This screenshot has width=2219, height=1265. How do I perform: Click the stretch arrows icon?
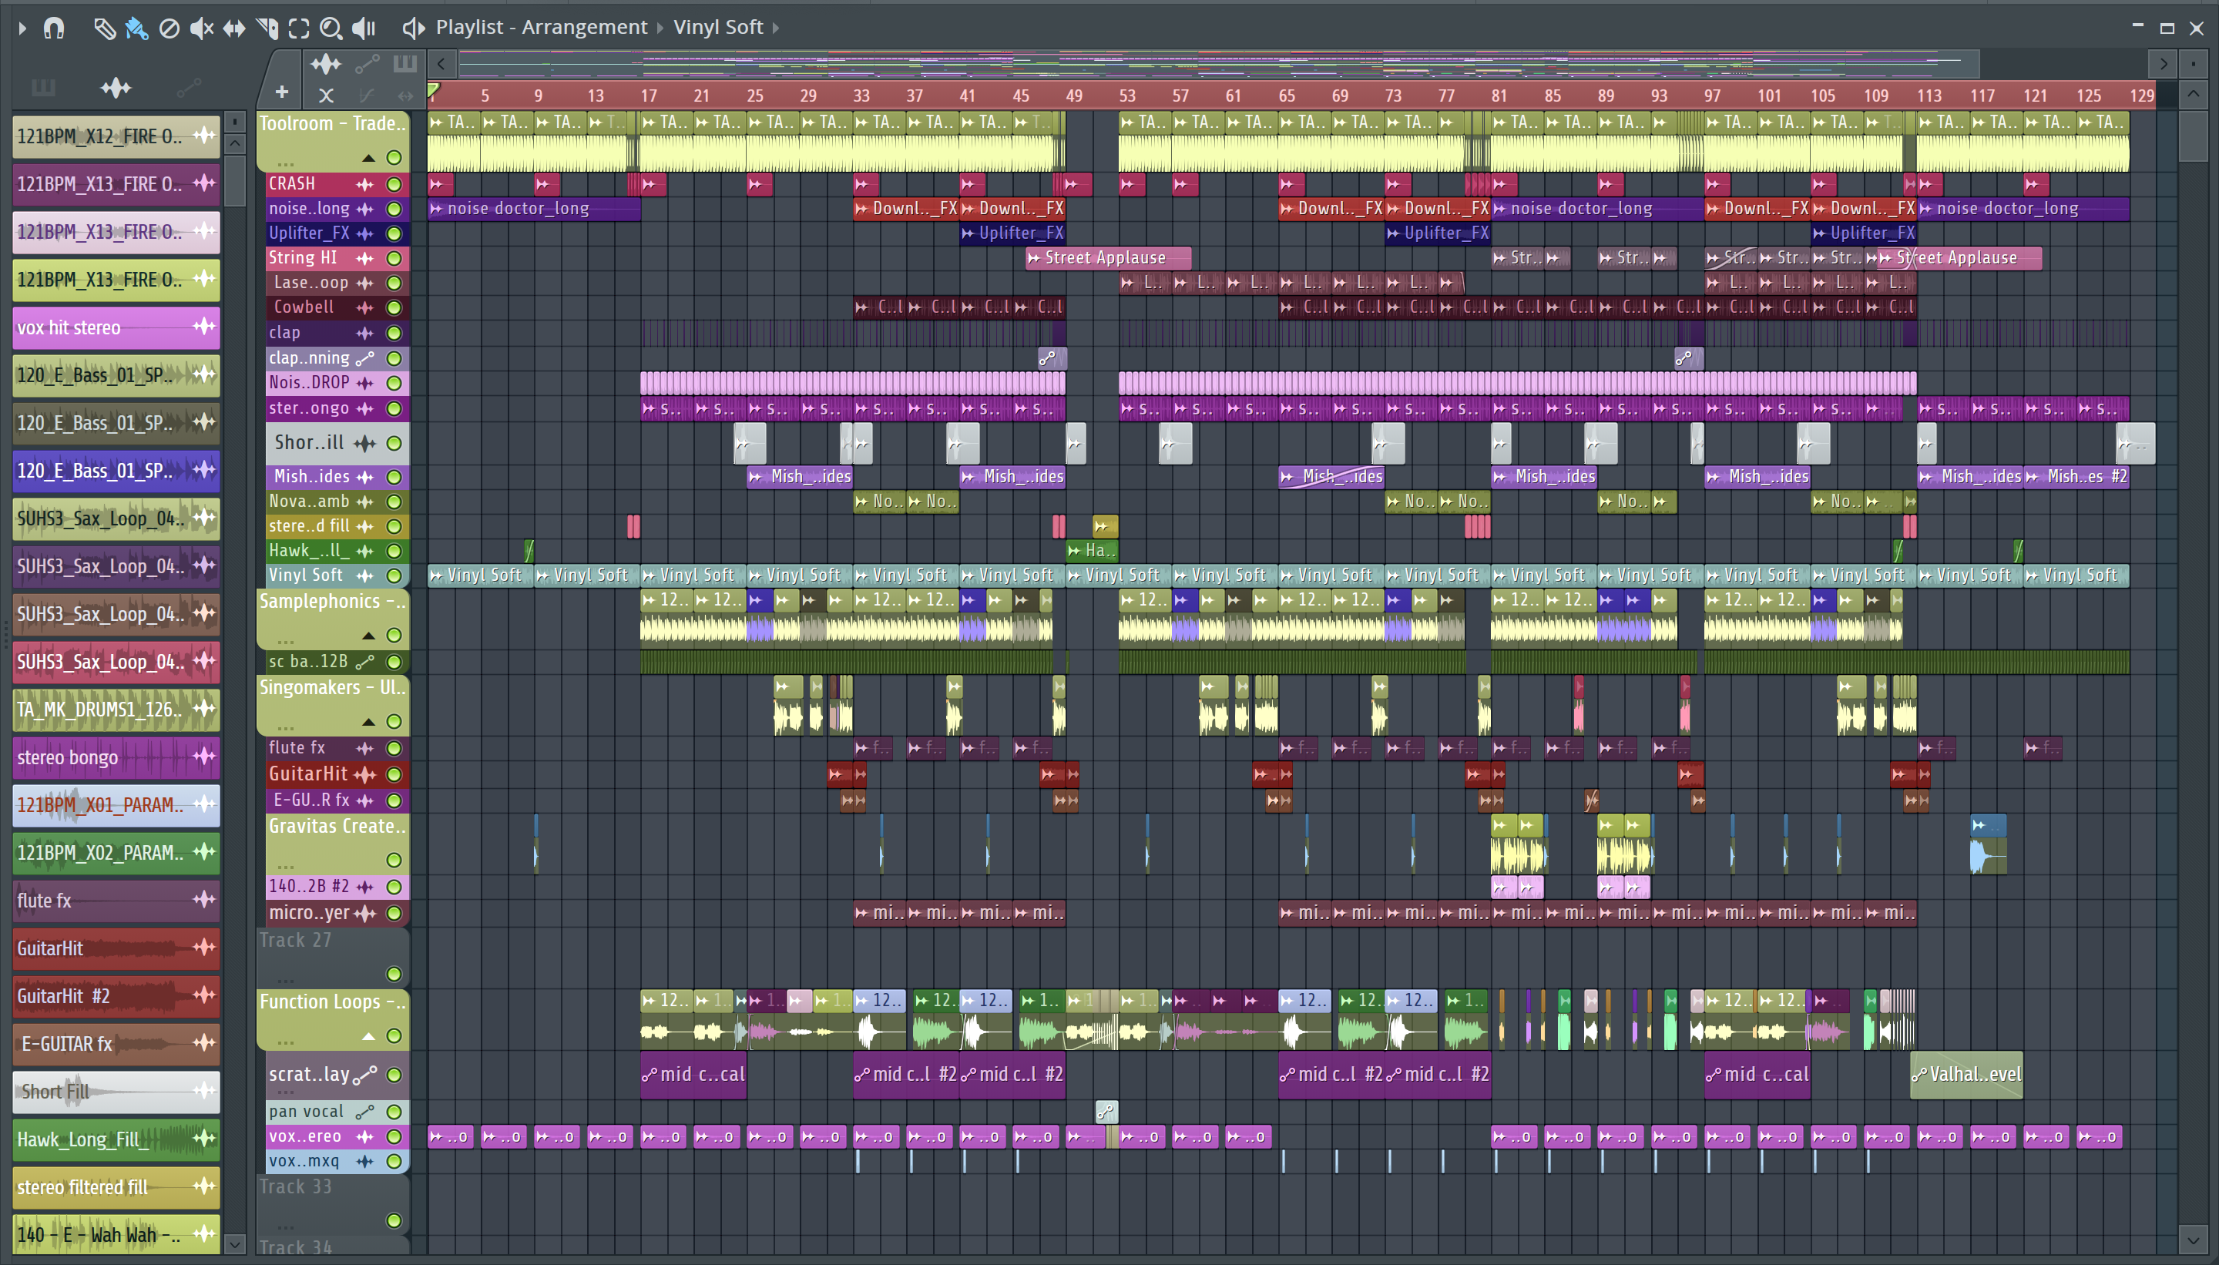(x=405, y=95)
